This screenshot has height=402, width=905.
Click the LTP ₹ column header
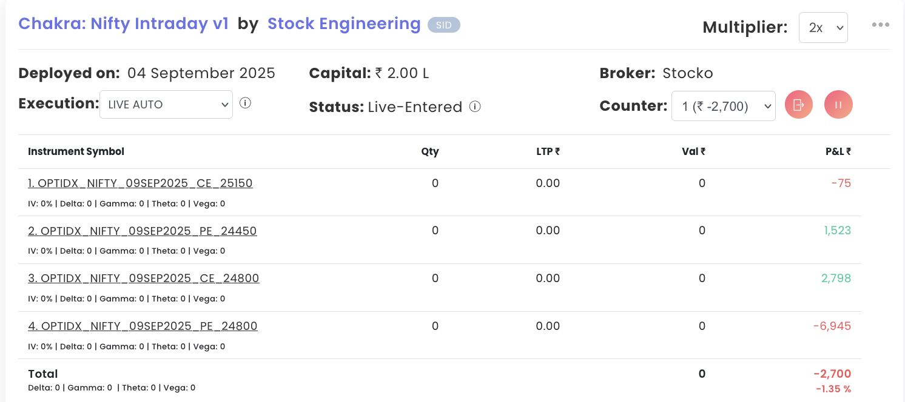548,151
